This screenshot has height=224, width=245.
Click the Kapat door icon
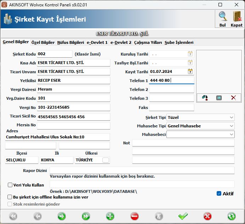237,17
